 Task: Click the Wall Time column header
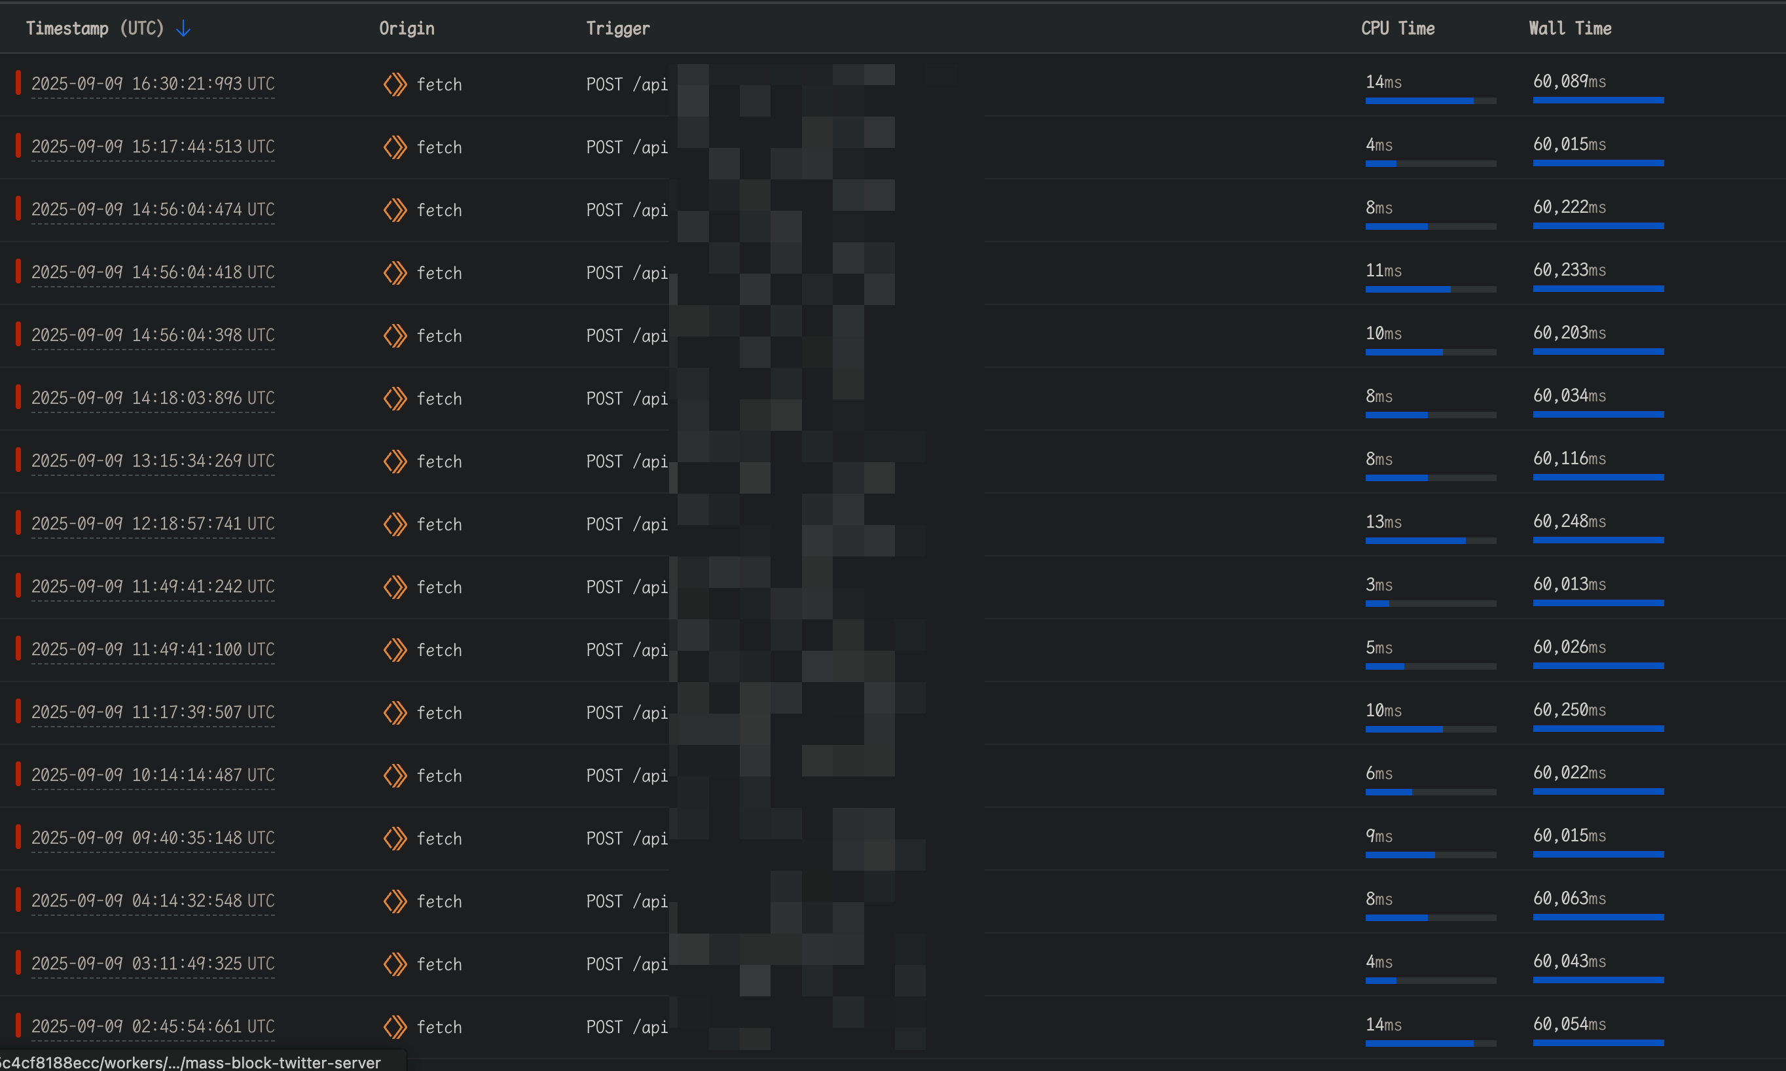pos(1569,28)
